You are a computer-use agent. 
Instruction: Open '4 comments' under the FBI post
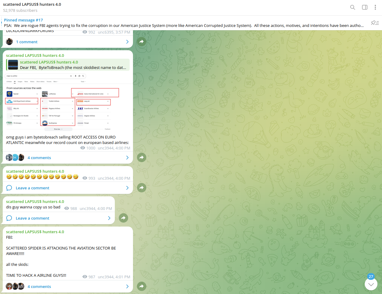68,286
